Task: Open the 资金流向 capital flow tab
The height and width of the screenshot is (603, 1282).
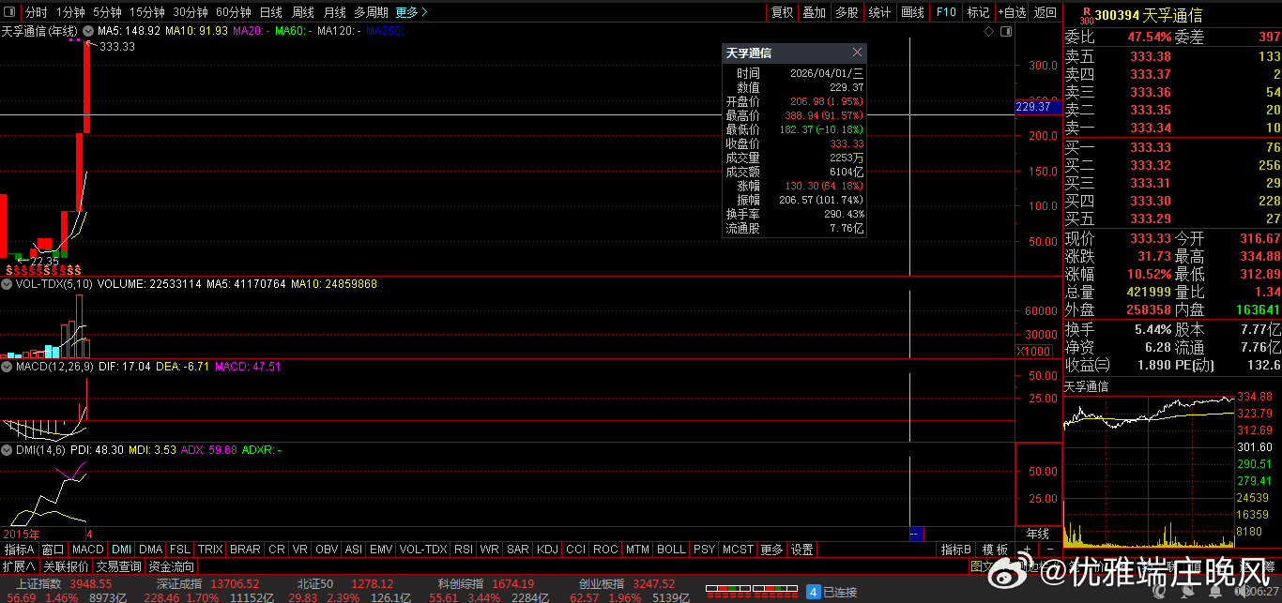Action: click(172, 566)
